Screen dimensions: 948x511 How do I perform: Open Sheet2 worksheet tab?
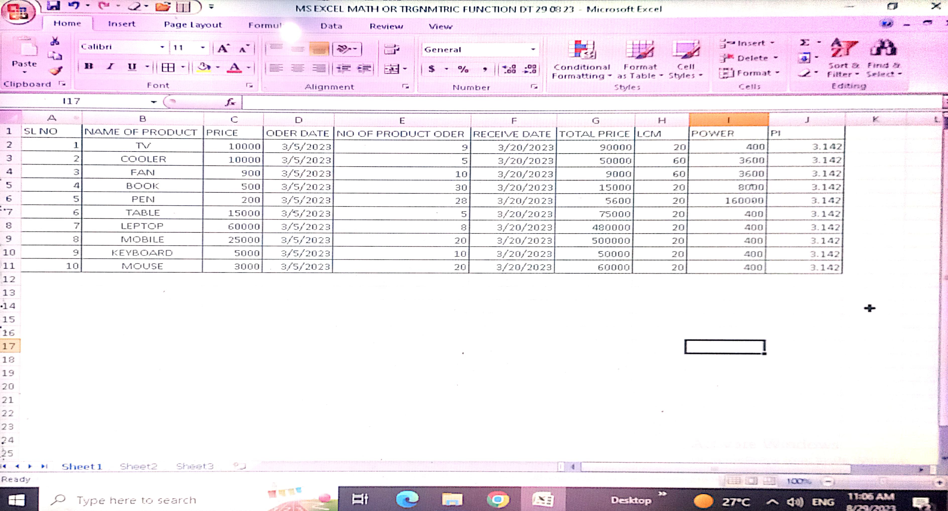138,466
